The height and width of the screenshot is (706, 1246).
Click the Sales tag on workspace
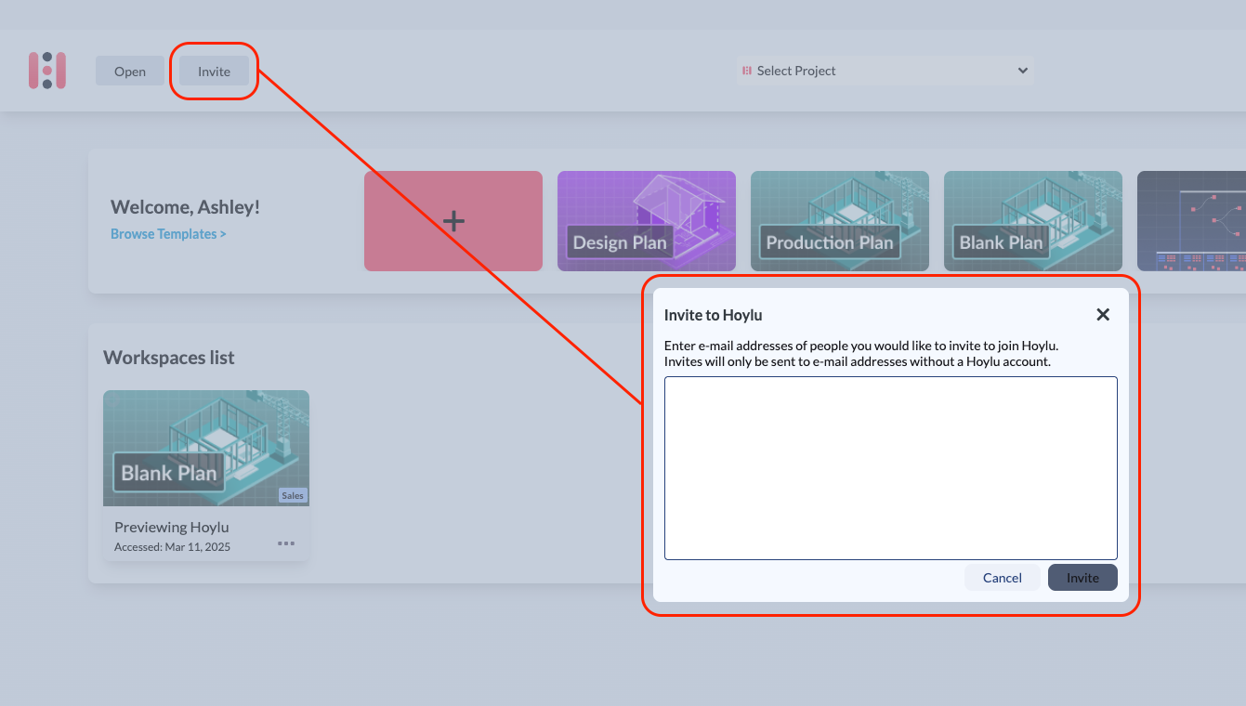293,495
